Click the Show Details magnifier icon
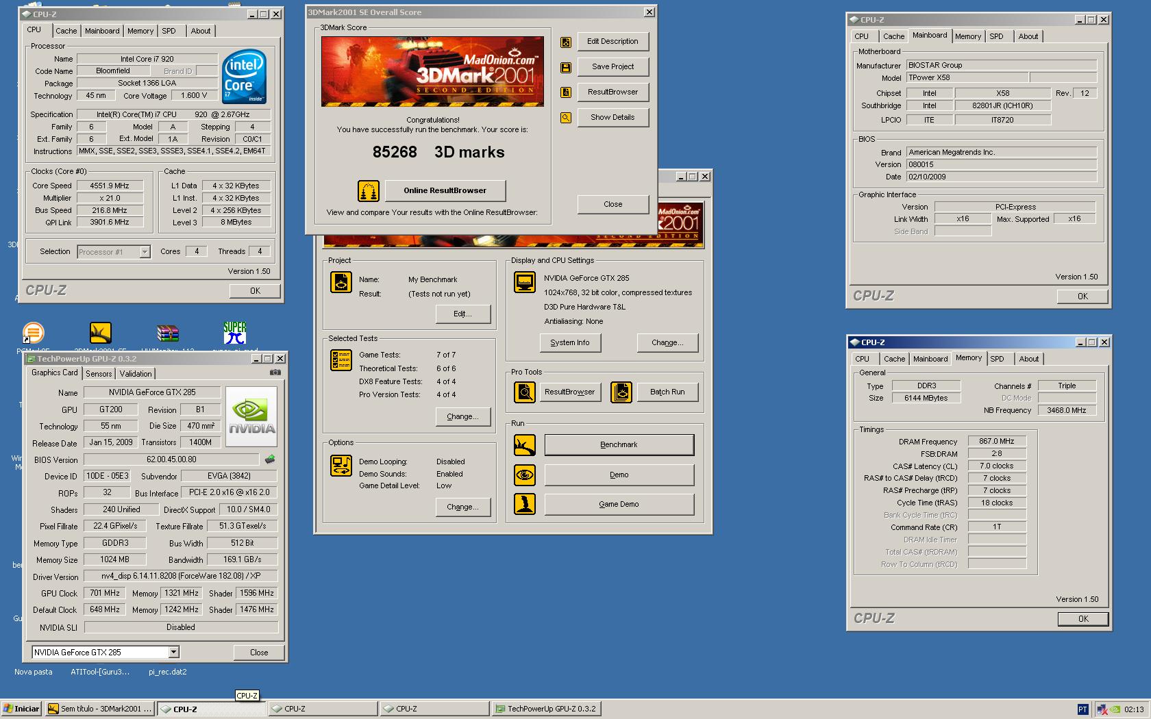The height and width of the screenshot is (719, 1151). point(566,118)
